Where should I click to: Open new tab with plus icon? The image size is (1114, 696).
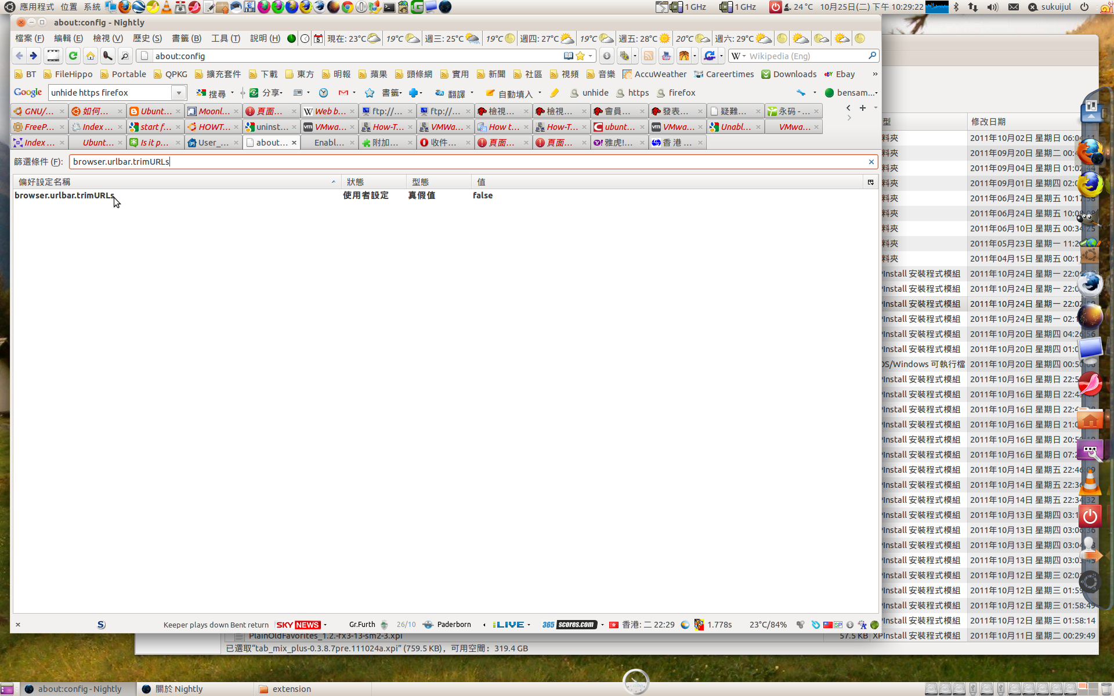point(863,108)
